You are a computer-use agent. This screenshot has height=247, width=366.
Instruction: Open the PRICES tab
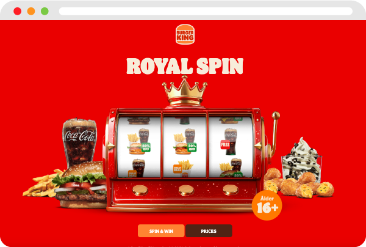209,231
